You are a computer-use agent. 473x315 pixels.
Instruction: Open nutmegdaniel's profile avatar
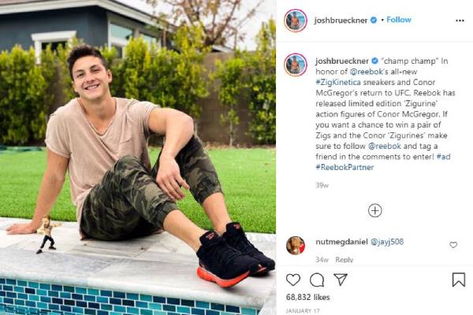click(x=296, y=246)
